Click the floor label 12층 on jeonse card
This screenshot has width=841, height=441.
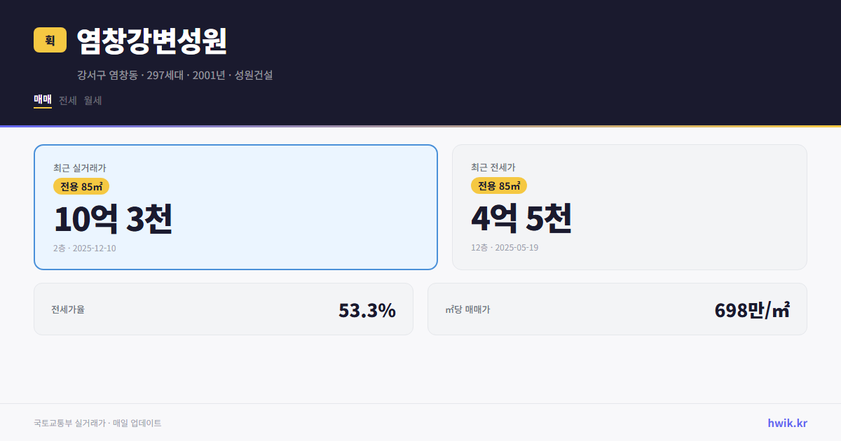(479, 248)
